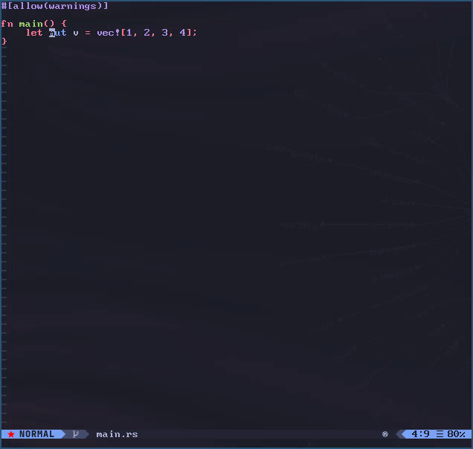This screenshot has width=473, height=449.
Task: Click the number 1 in vector
Action: click(x=129, y=33)
